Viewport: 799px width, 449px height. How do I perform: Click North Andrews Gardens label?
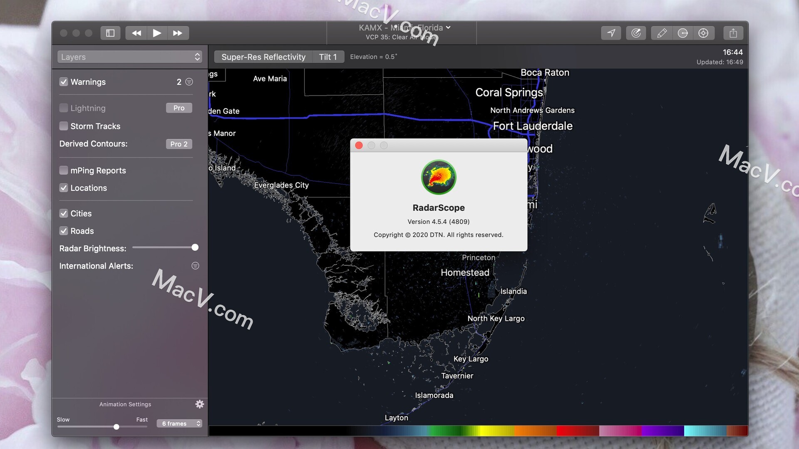tap(532, 110)
